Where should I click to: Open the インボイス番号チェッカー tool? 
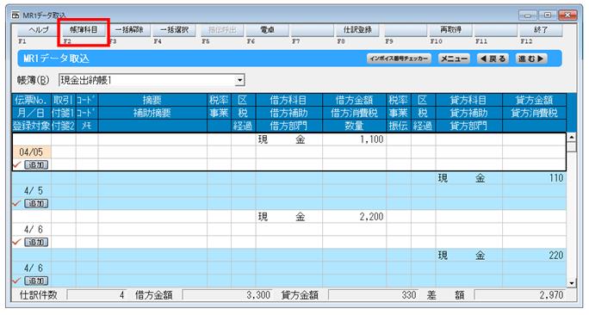click(x=399, y=59)
